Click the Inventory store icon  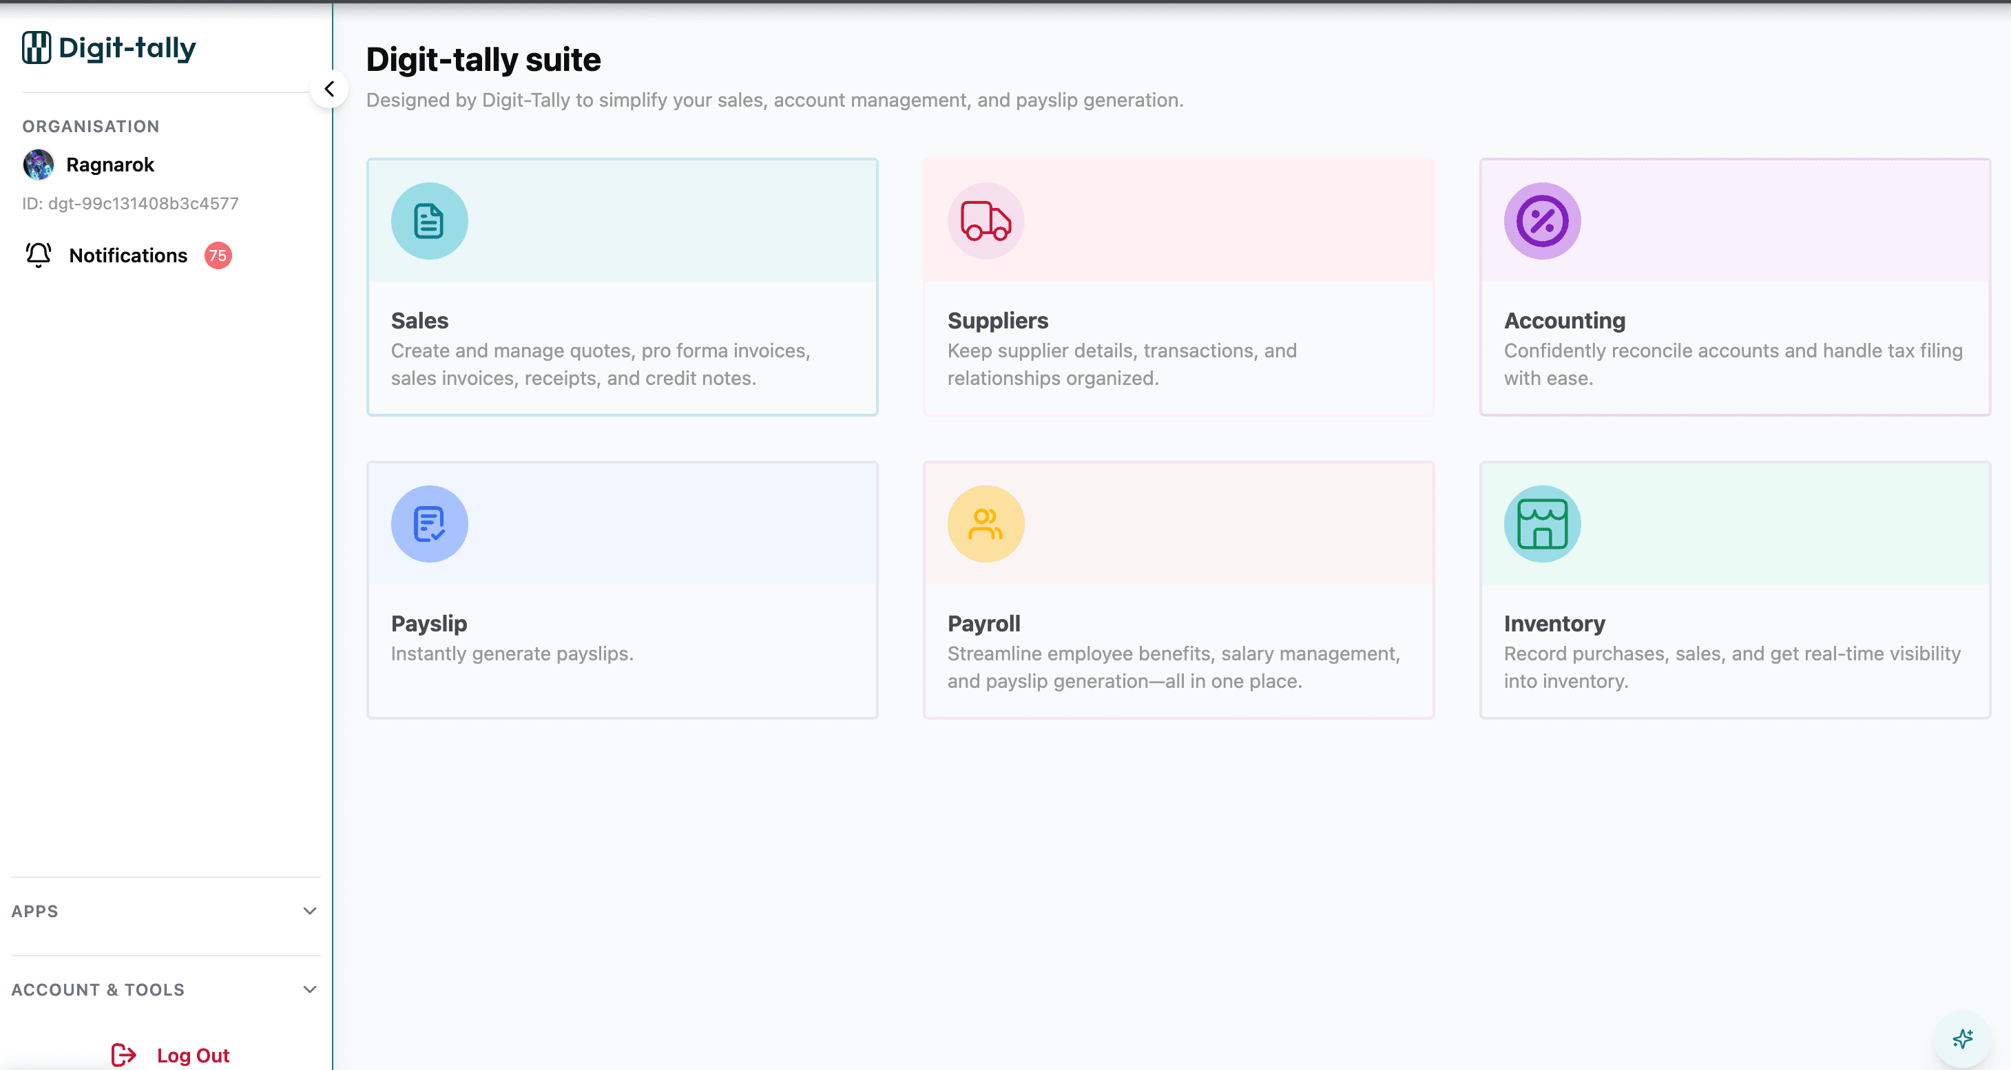(x=1542, y=524)
